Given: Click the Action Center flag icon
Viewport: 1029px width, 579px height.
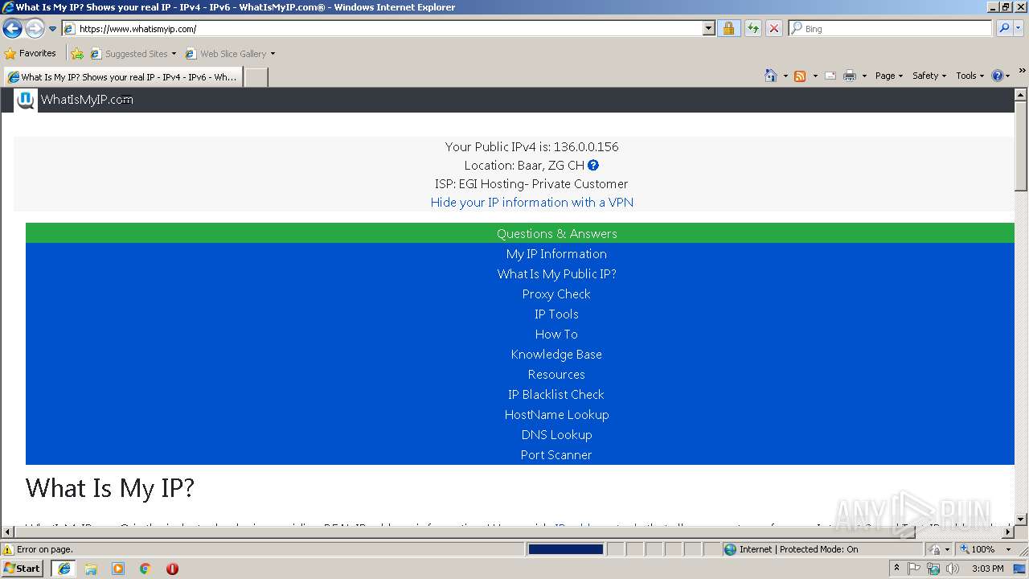Looking at the screenshot, I should pos(914,569).
